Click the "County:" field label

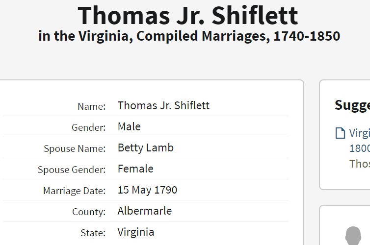[88, 212]
